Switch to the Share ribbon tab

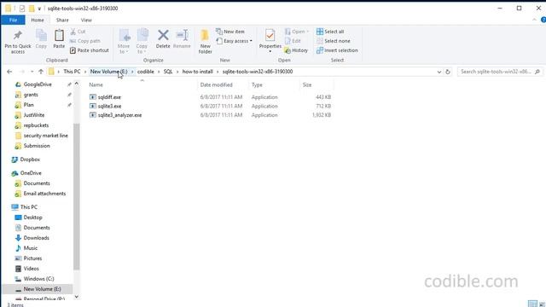click(x=62, y=20)
